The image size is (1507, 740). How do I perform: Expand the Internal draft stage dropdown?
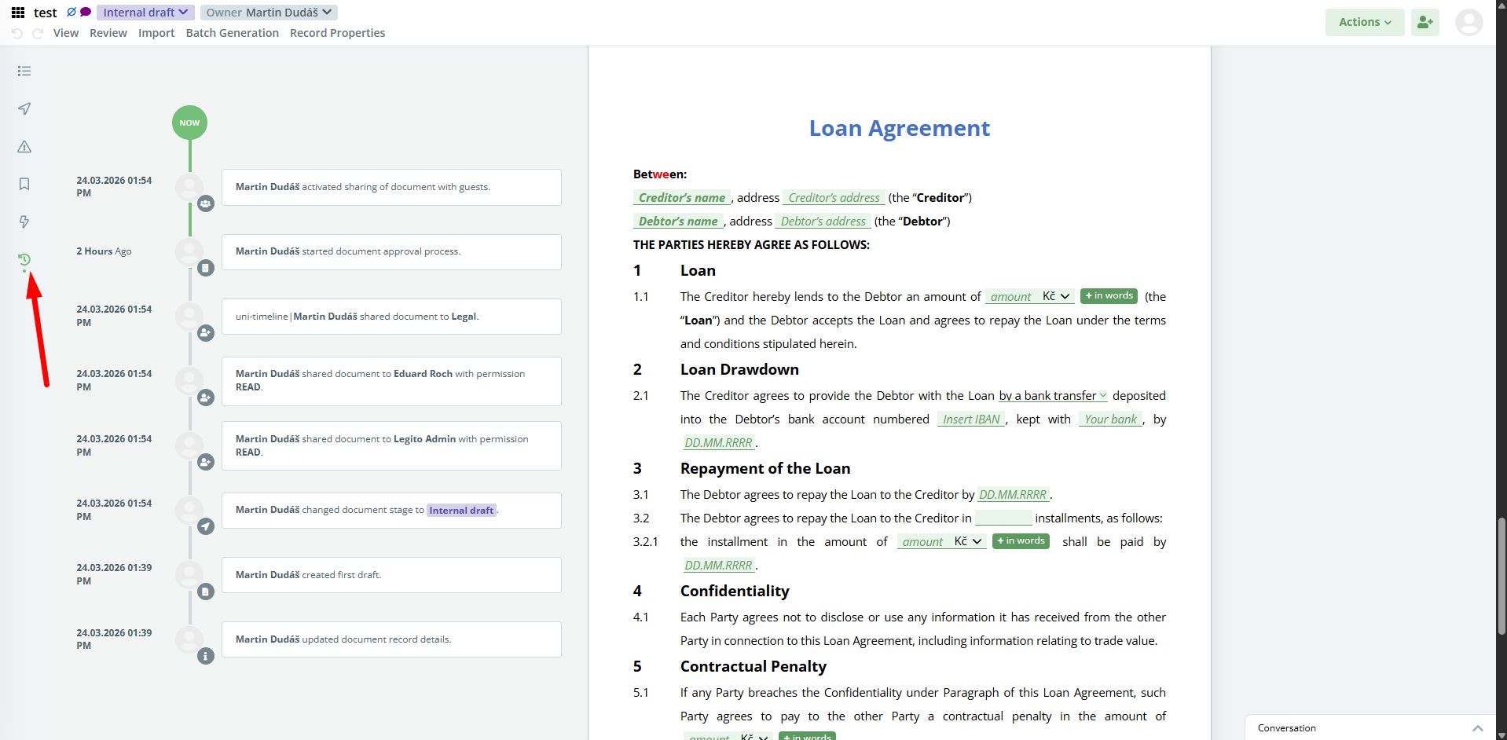point(145,13)
